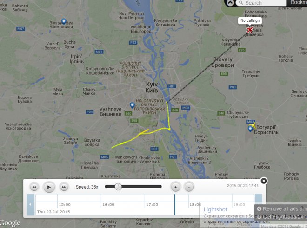Click the blue airport pin near Boryspil
This screenshot has width=307, height=228.
click(250, 129)
